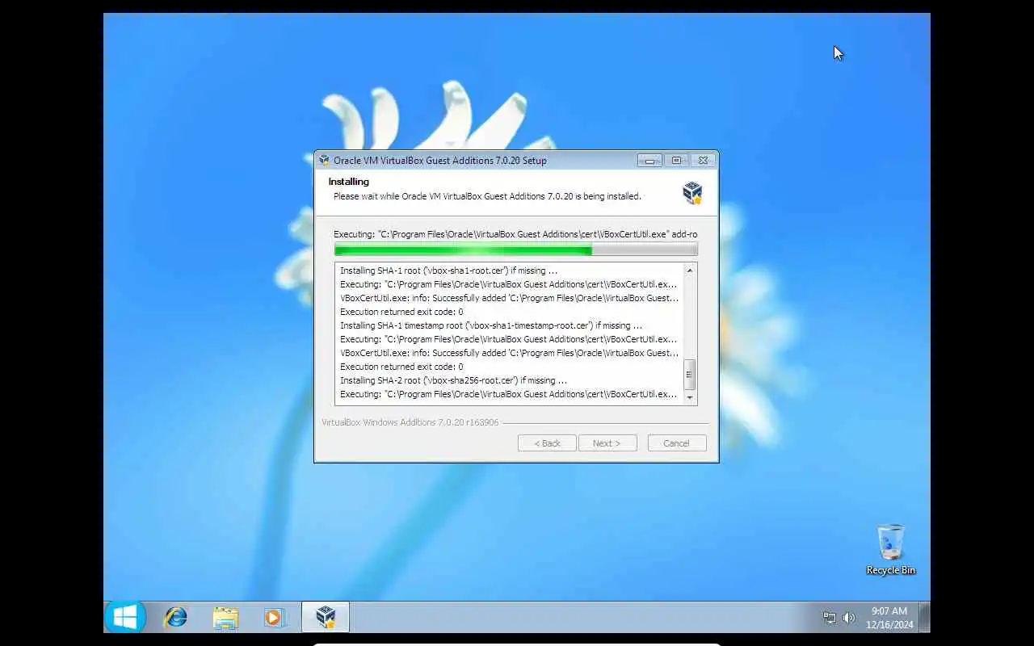Click 'VirtualBox Windows Additions 7.0.20 r163906' text
The width and height of the screenshot is (1034, 646).
click(410, 422)
